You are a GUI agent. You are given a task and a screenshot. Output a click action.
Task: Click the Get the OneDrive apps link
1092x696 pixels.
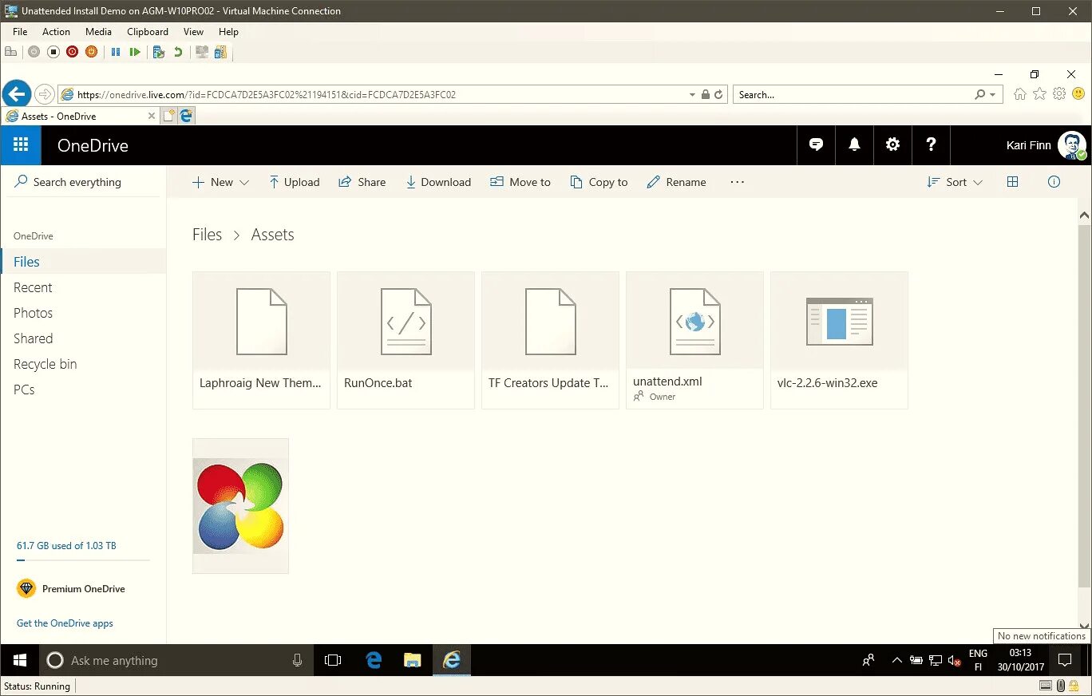coord(64,623)
